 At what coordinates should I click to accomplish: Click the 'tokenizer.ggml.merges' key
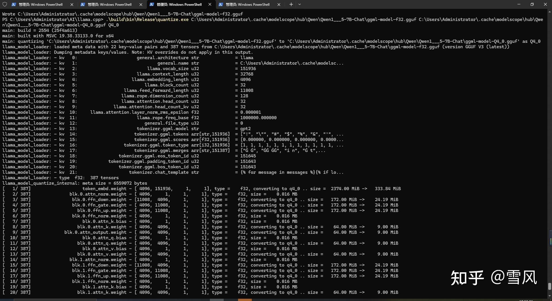[162, 150]
